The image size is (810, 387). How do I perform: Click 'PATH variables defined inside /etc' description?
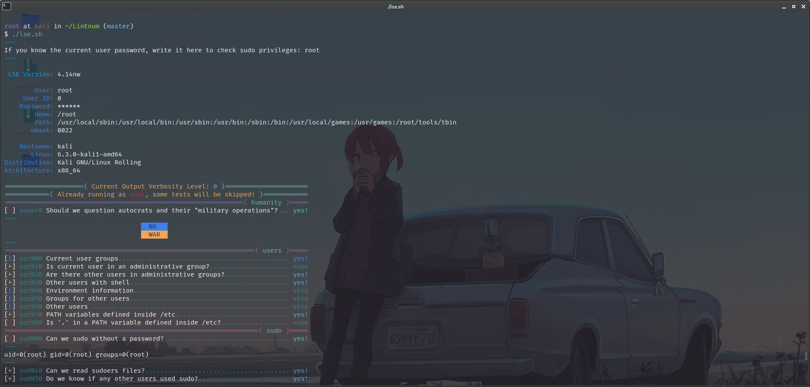coord(111,314)
